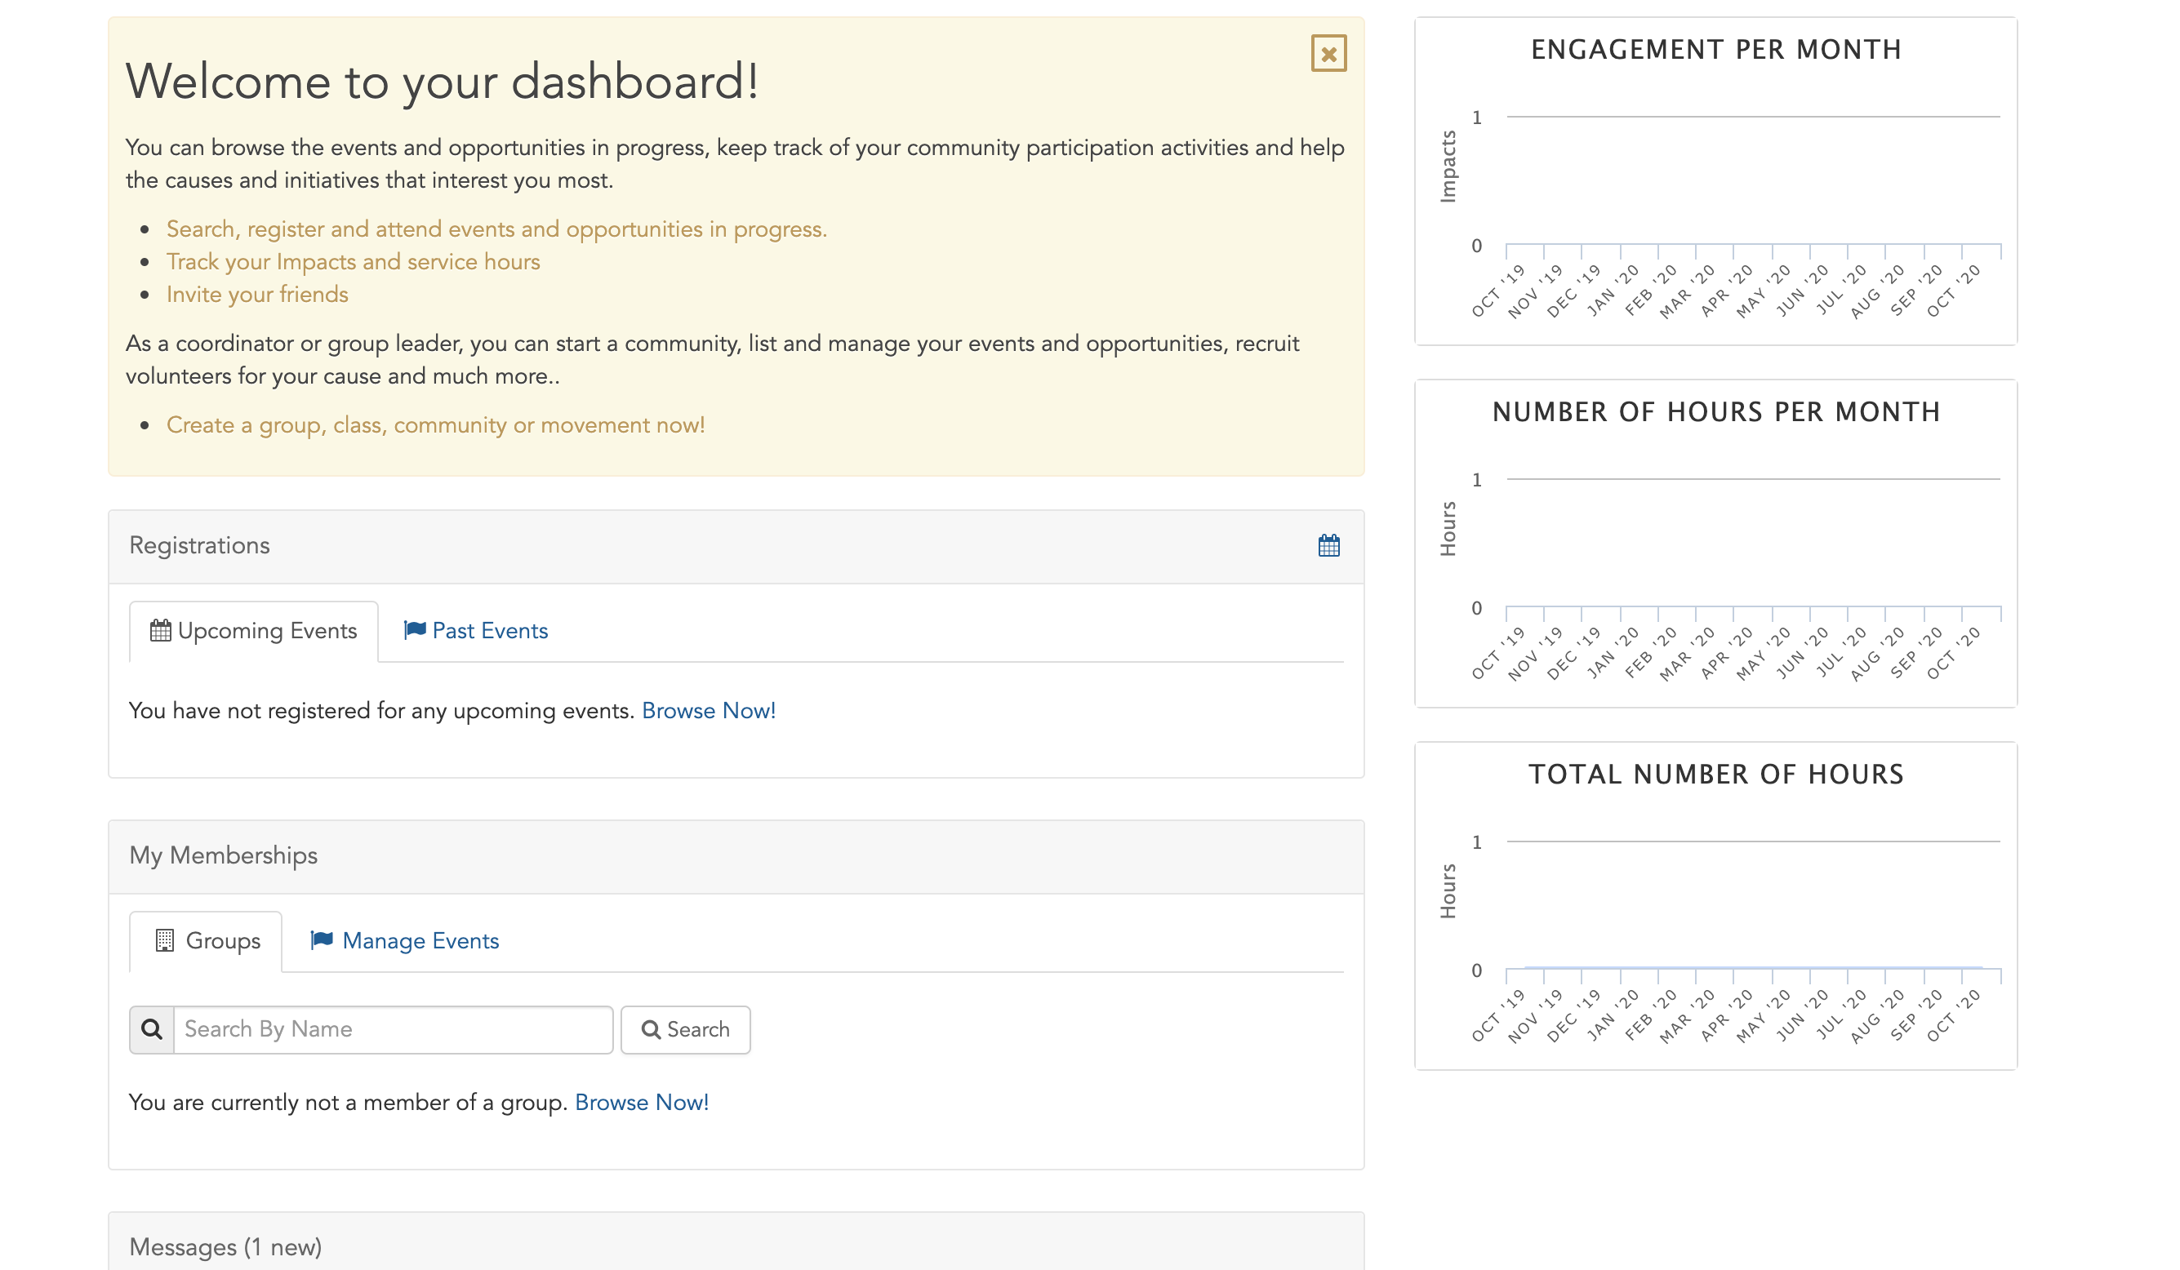
Task: Click Browse Now for group membership
Action: pyautogui.click(x=642, y=1103)
